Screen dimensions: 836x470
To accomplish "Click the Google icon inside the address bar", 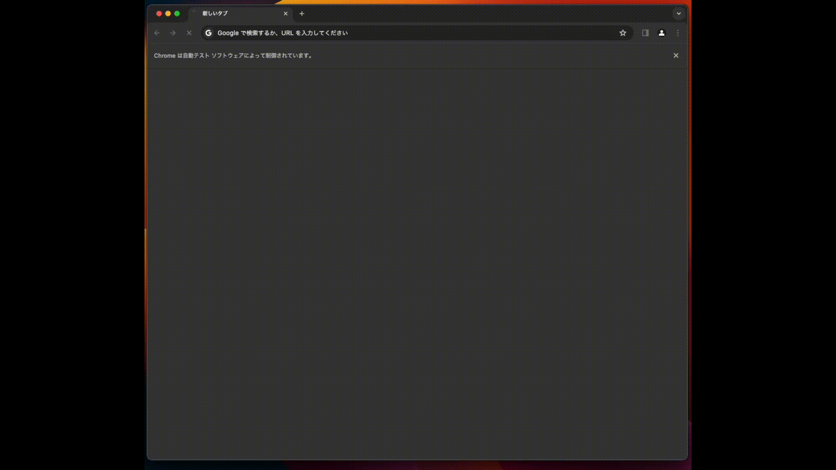I will 209,33.
